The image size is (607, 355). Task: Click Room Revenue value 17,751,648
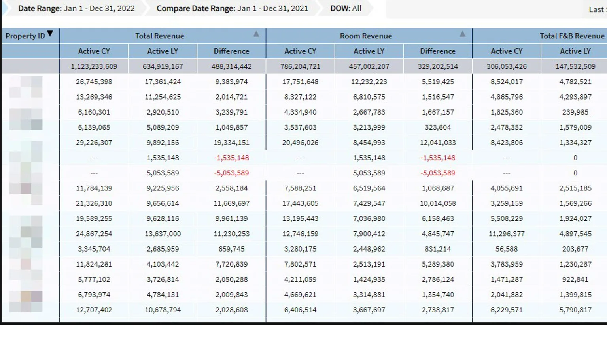click(x=300, y=82)
